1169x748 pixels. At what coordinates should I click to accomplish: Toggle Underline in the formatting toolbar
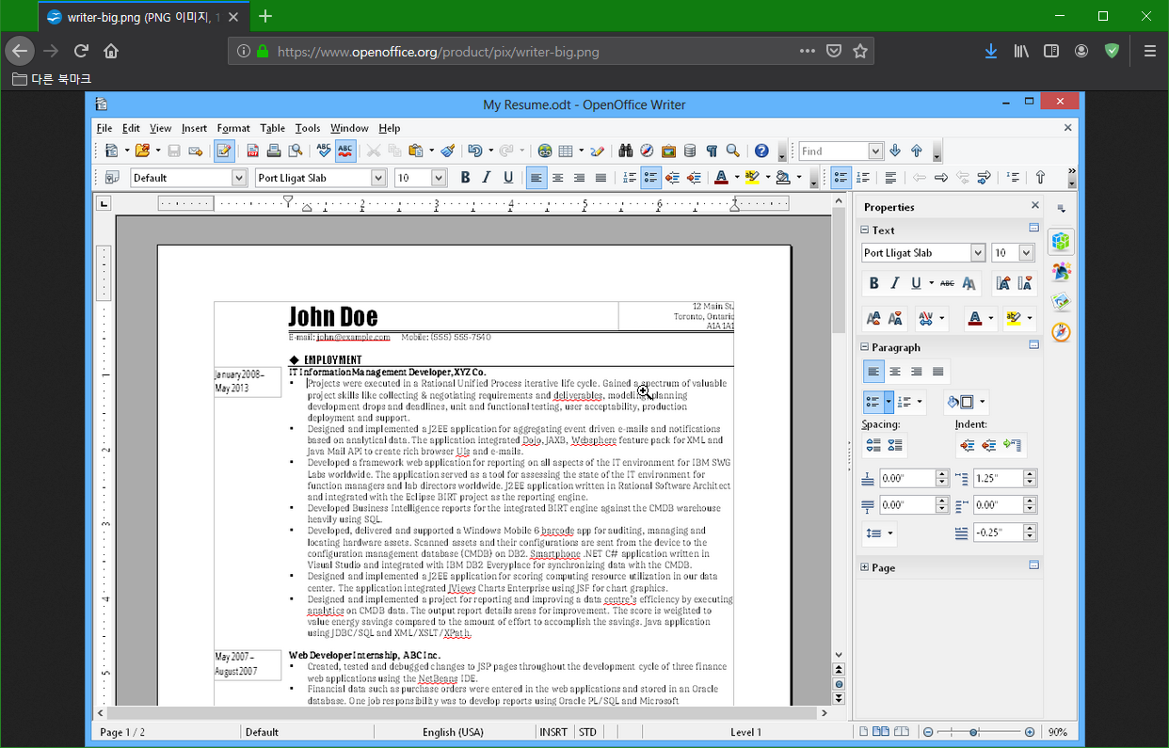(508, 177)
